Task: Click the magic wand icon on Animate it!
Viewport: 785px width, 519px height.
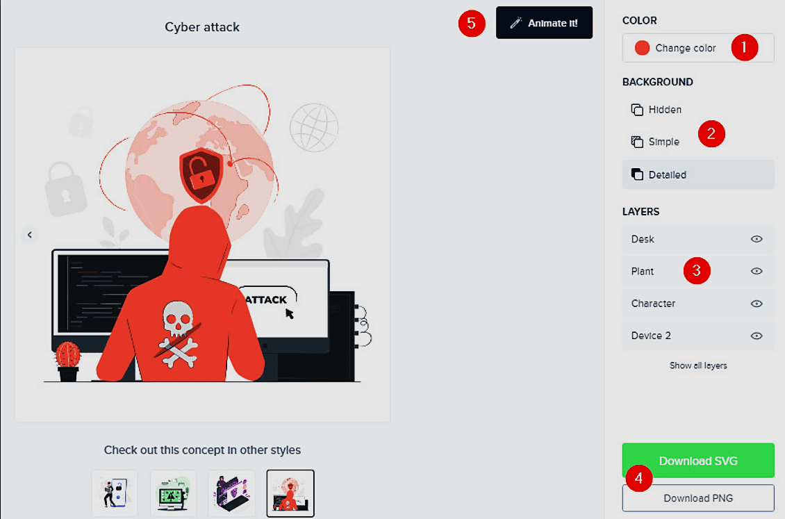Action: [x=515, y=23]
